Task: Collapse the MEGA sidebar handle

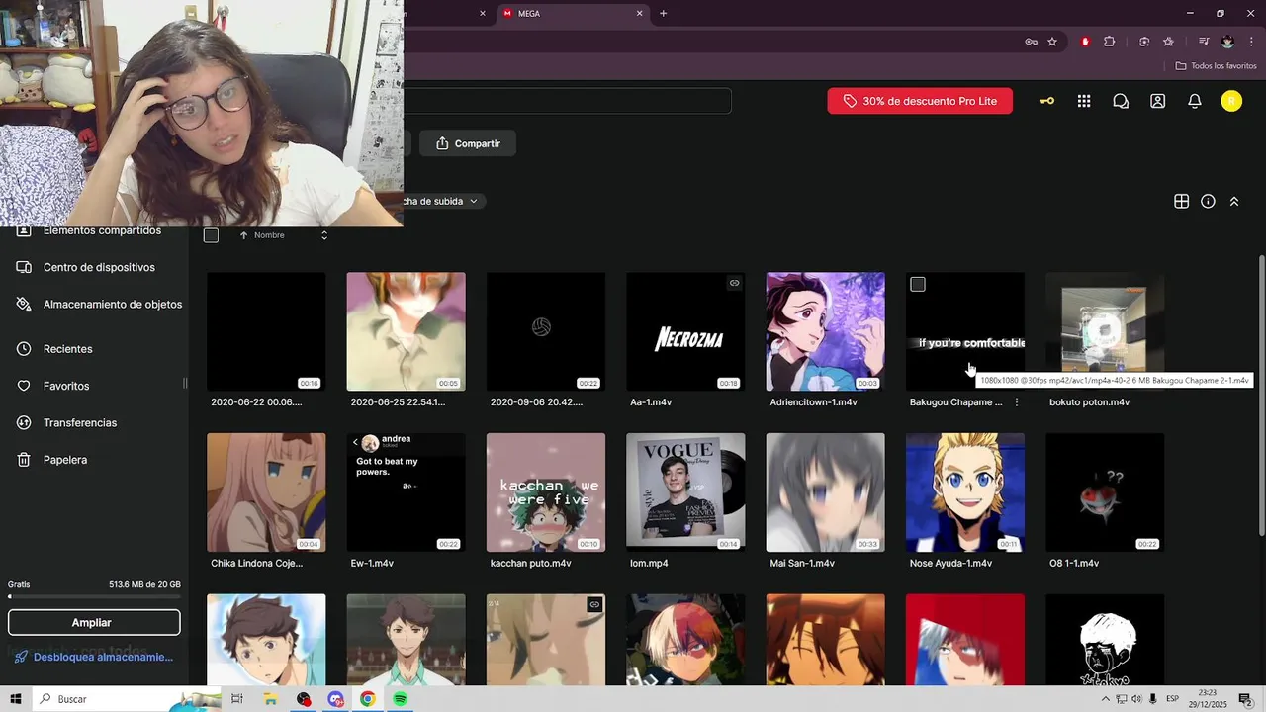Action: coord(185,384)
